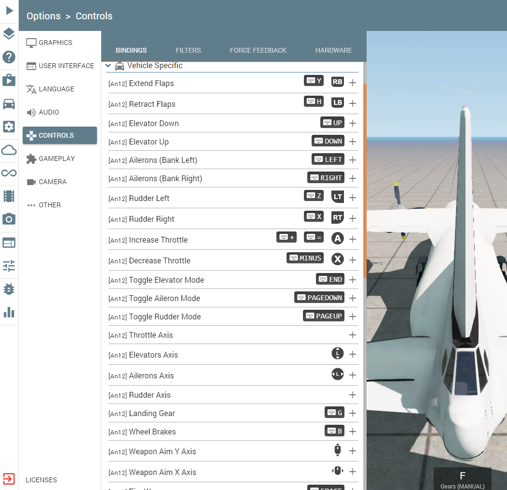The width and height of the screenshot is (507, 490).
Task: Open the Language options category
Action: coord(59,89)
